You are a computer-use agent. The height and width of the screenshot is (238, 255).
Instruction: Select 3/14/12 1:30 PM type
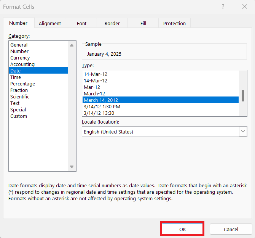click(161, 107)
